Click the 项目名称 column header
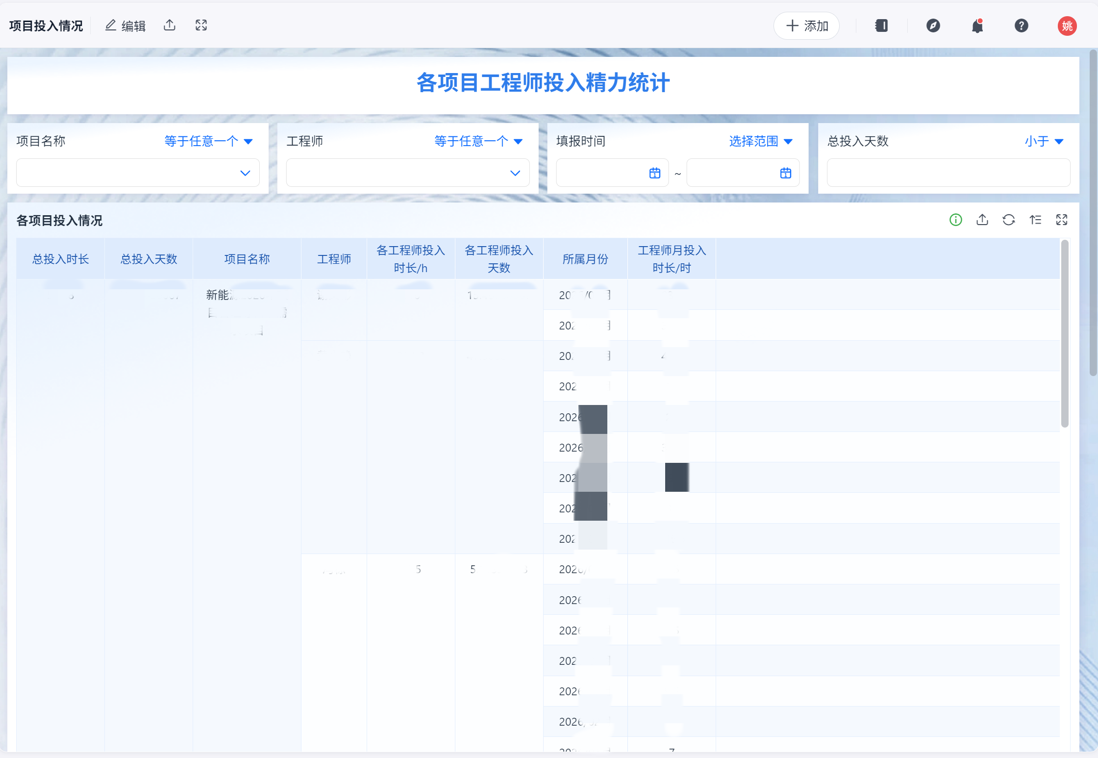This screenshot has width=1098, height=758. point(247,259)
